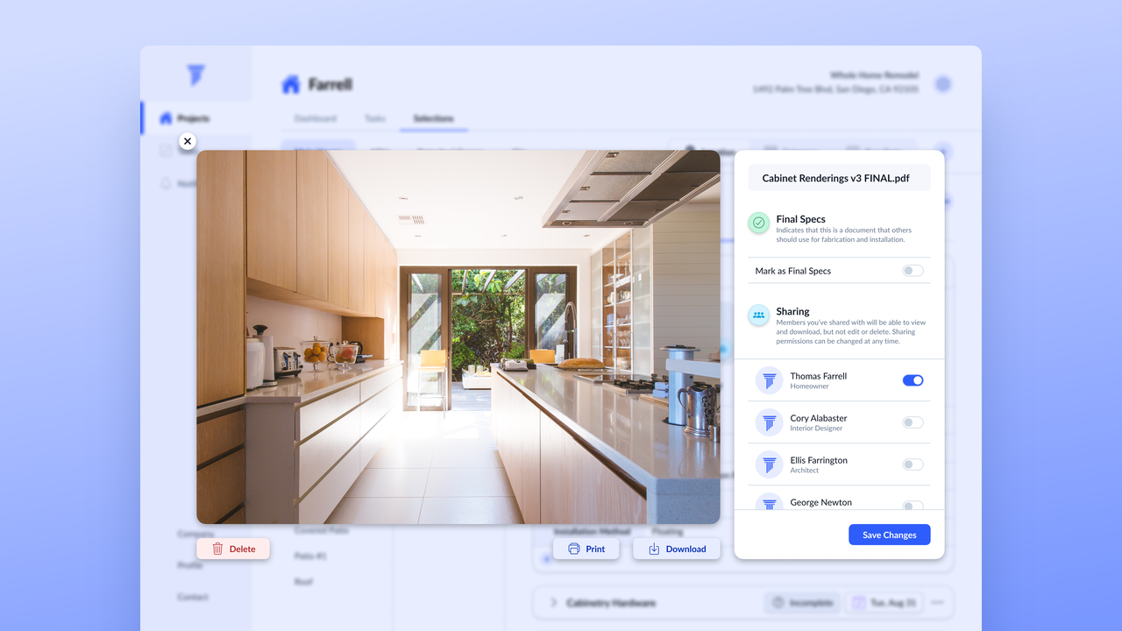Expand the Cabinetry Hardware row
The image size is (1122, 631).
553,603
